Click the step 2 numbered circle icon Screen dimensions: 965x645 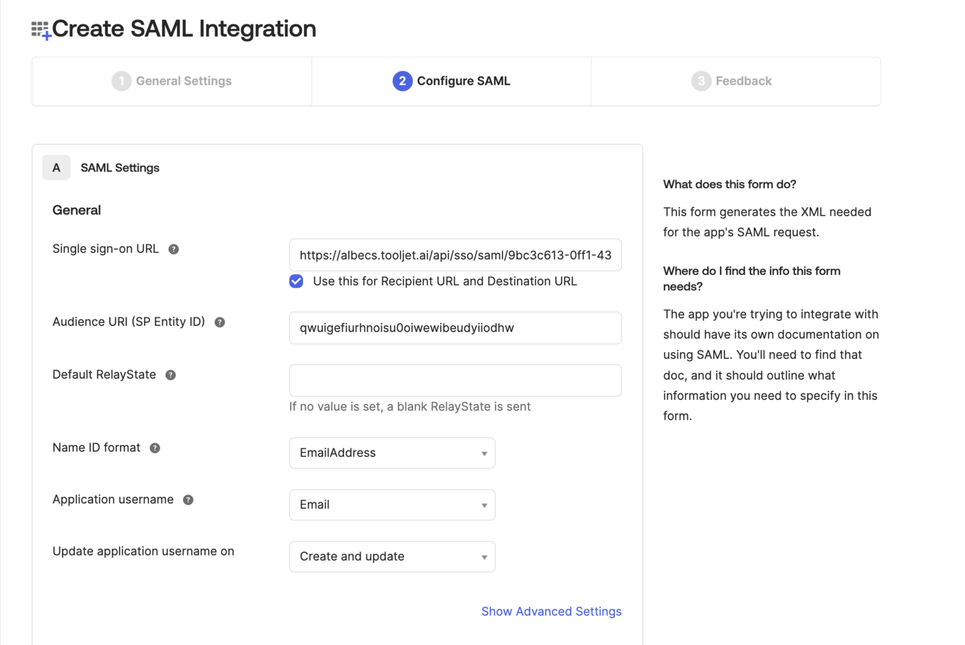tap(401, 81)
